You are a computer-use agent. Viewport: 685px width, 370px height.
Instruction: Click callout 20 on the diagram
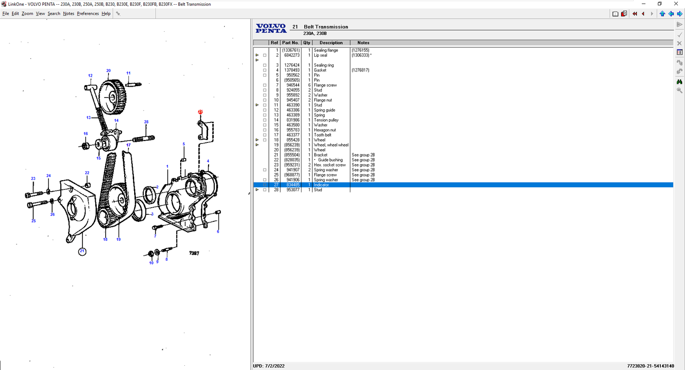pos(109,71)
